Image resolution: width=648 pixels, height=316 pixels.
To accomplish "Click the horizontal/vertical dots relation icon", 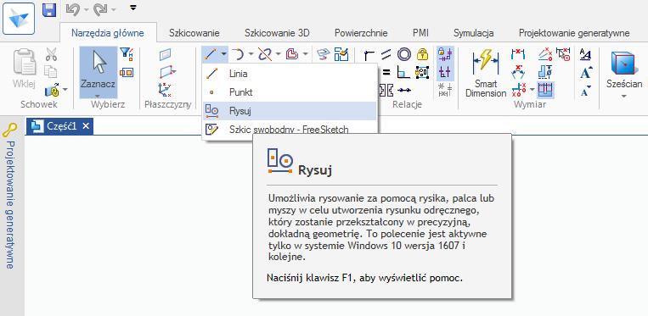I will 403,90.
